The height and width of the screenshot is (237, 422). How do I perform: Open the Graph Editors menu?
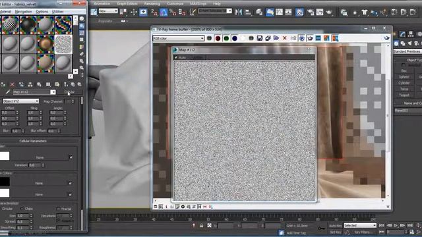click(127, 4)
